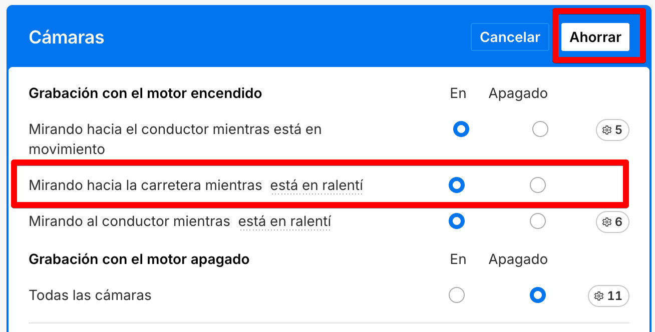Click "está en ralentí" in carretera row
The width and height of the screenshot is (655, 332).
point(316,185)
